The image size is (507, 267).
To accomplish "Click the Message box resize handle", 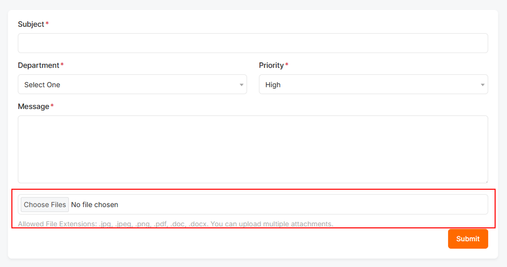I will coord(486,181).
